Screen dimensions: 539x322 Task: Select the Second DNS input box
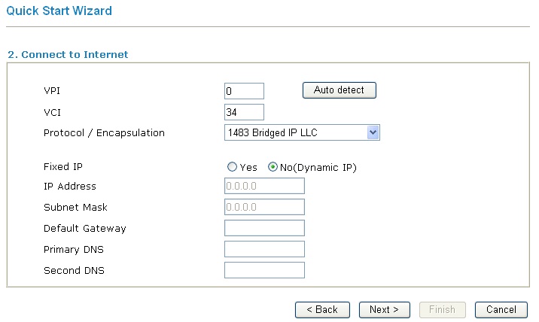click(264, 270)
